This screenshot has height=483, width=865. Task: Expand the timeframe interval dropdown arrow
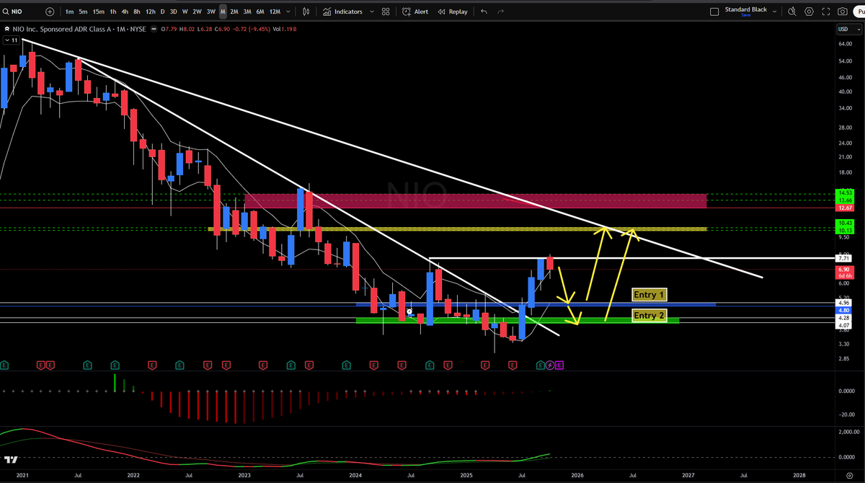290,12
